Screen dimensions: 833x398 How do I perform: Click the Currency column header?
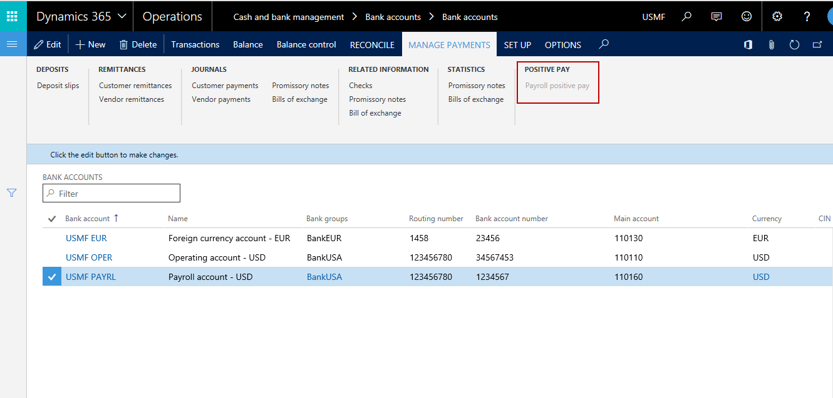(767, 219)
